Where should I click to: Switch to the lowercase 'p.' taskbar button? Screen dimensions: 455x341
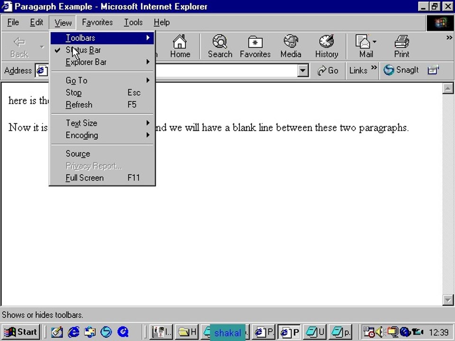point(340,332)
